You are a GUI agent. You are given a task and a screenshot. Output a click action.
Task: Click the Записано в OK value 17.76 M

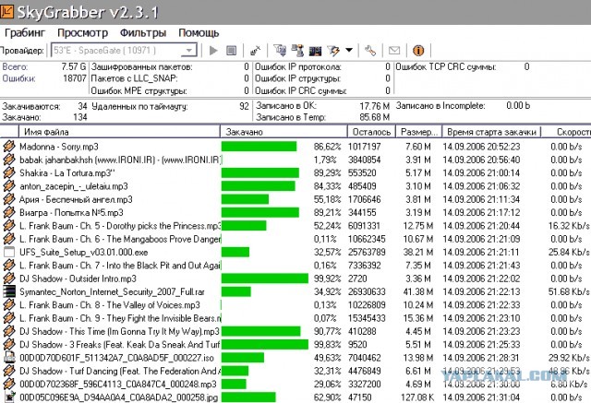click(x=375, y=106)
